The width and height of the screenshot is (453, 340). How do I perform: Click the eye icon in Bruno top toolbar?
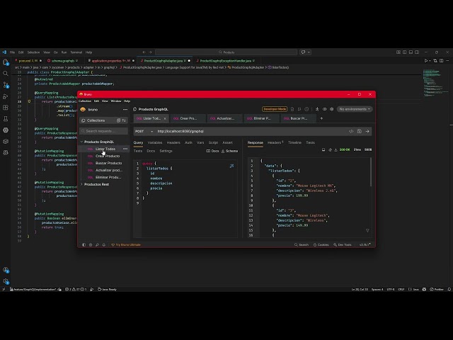click(324, 109)
